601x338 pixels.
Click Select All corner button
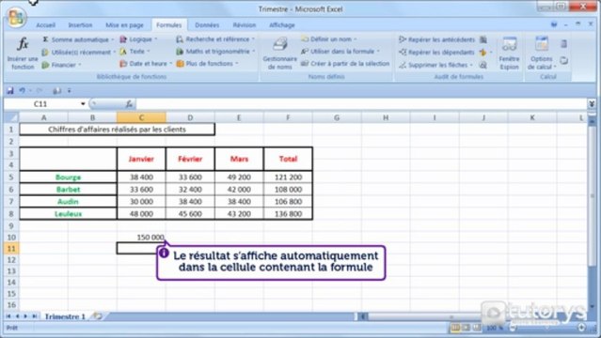(11, 117)
